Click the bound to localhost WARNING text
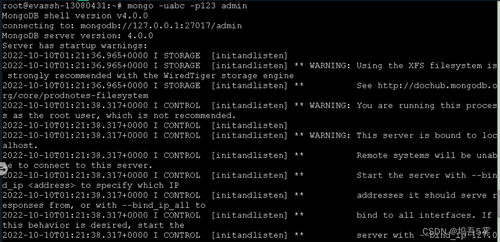The width and height of the screenshot is (500, 242). [403, 135]
